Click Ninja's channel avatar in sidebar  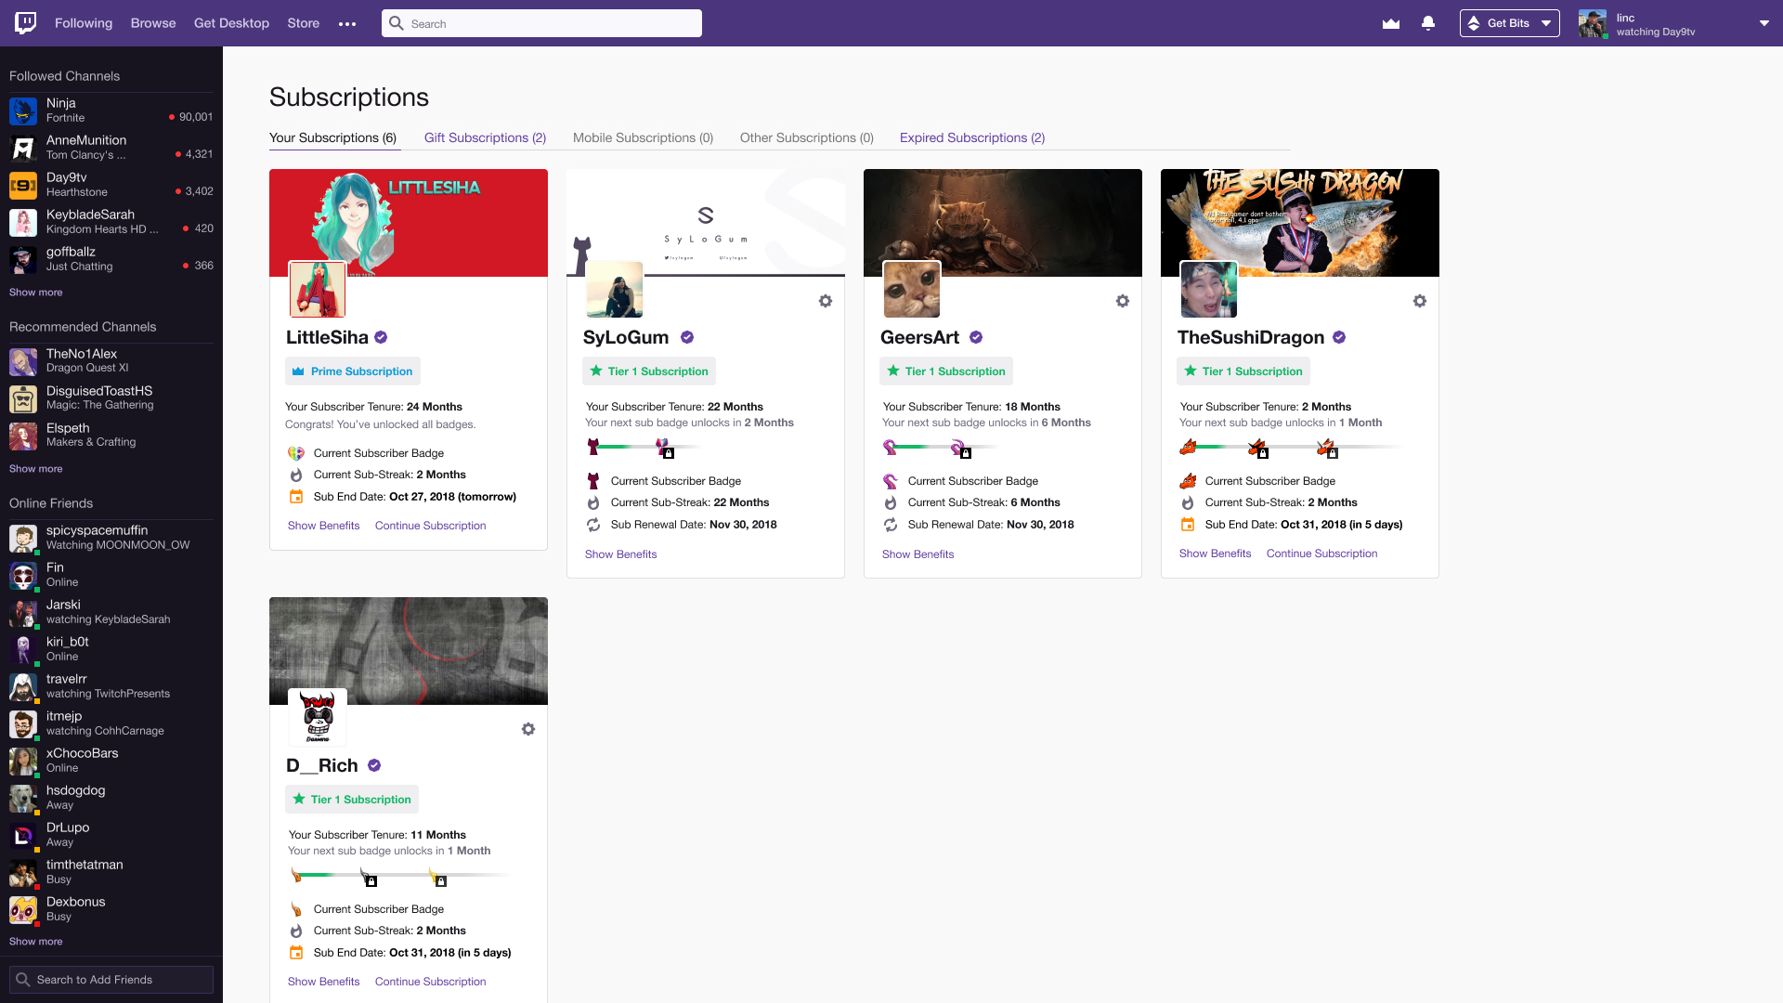pos(23,111)
